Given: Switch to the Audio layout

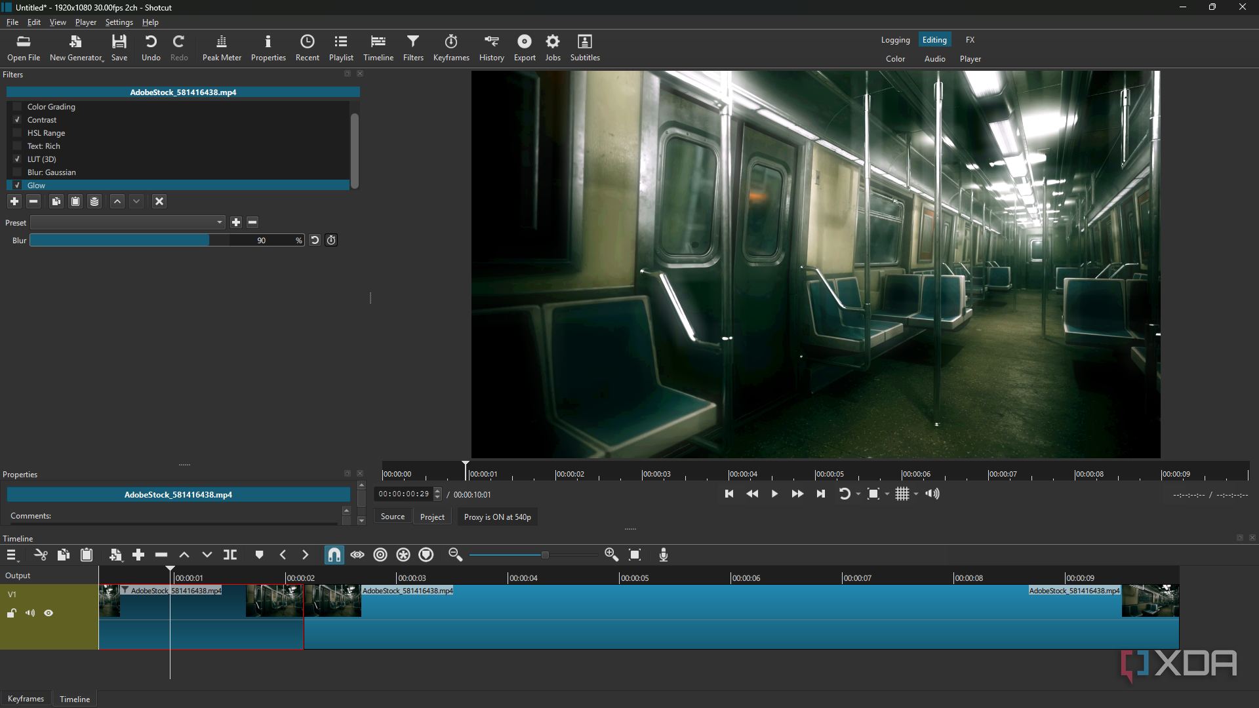Looking at the screenshot, I should point(934,59).
